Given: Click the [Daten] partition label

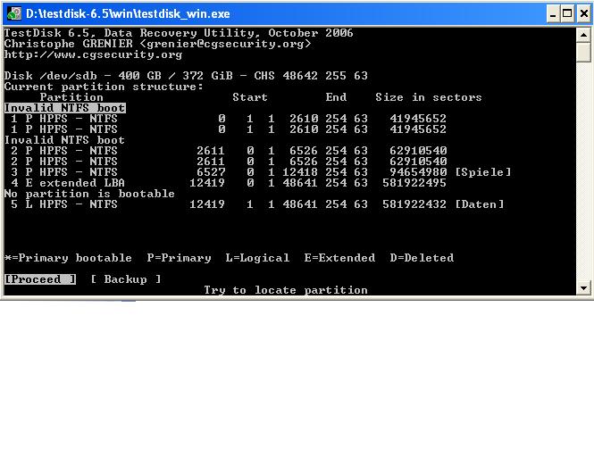Looking at the screenshot, I should click(479, 204).
